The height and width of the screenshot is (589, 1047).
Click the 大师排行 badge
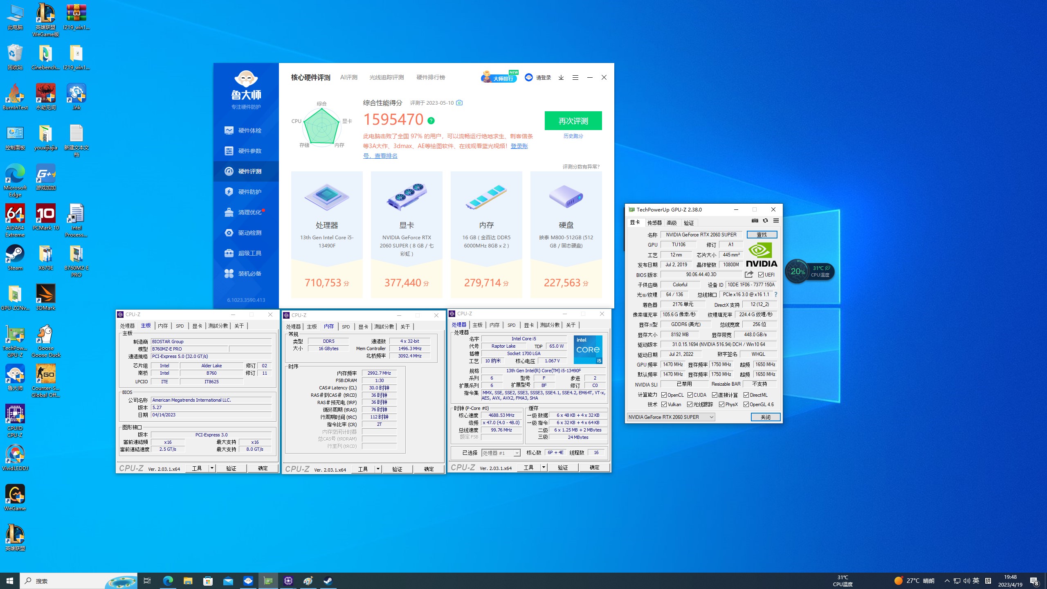coord(499,77)
